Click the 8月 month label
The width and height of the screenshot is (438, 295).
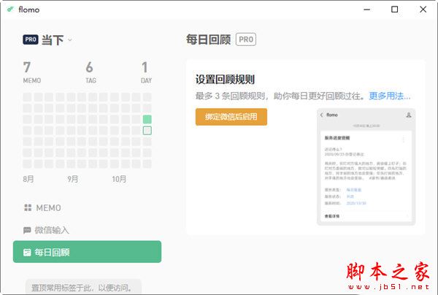[28, 179]
